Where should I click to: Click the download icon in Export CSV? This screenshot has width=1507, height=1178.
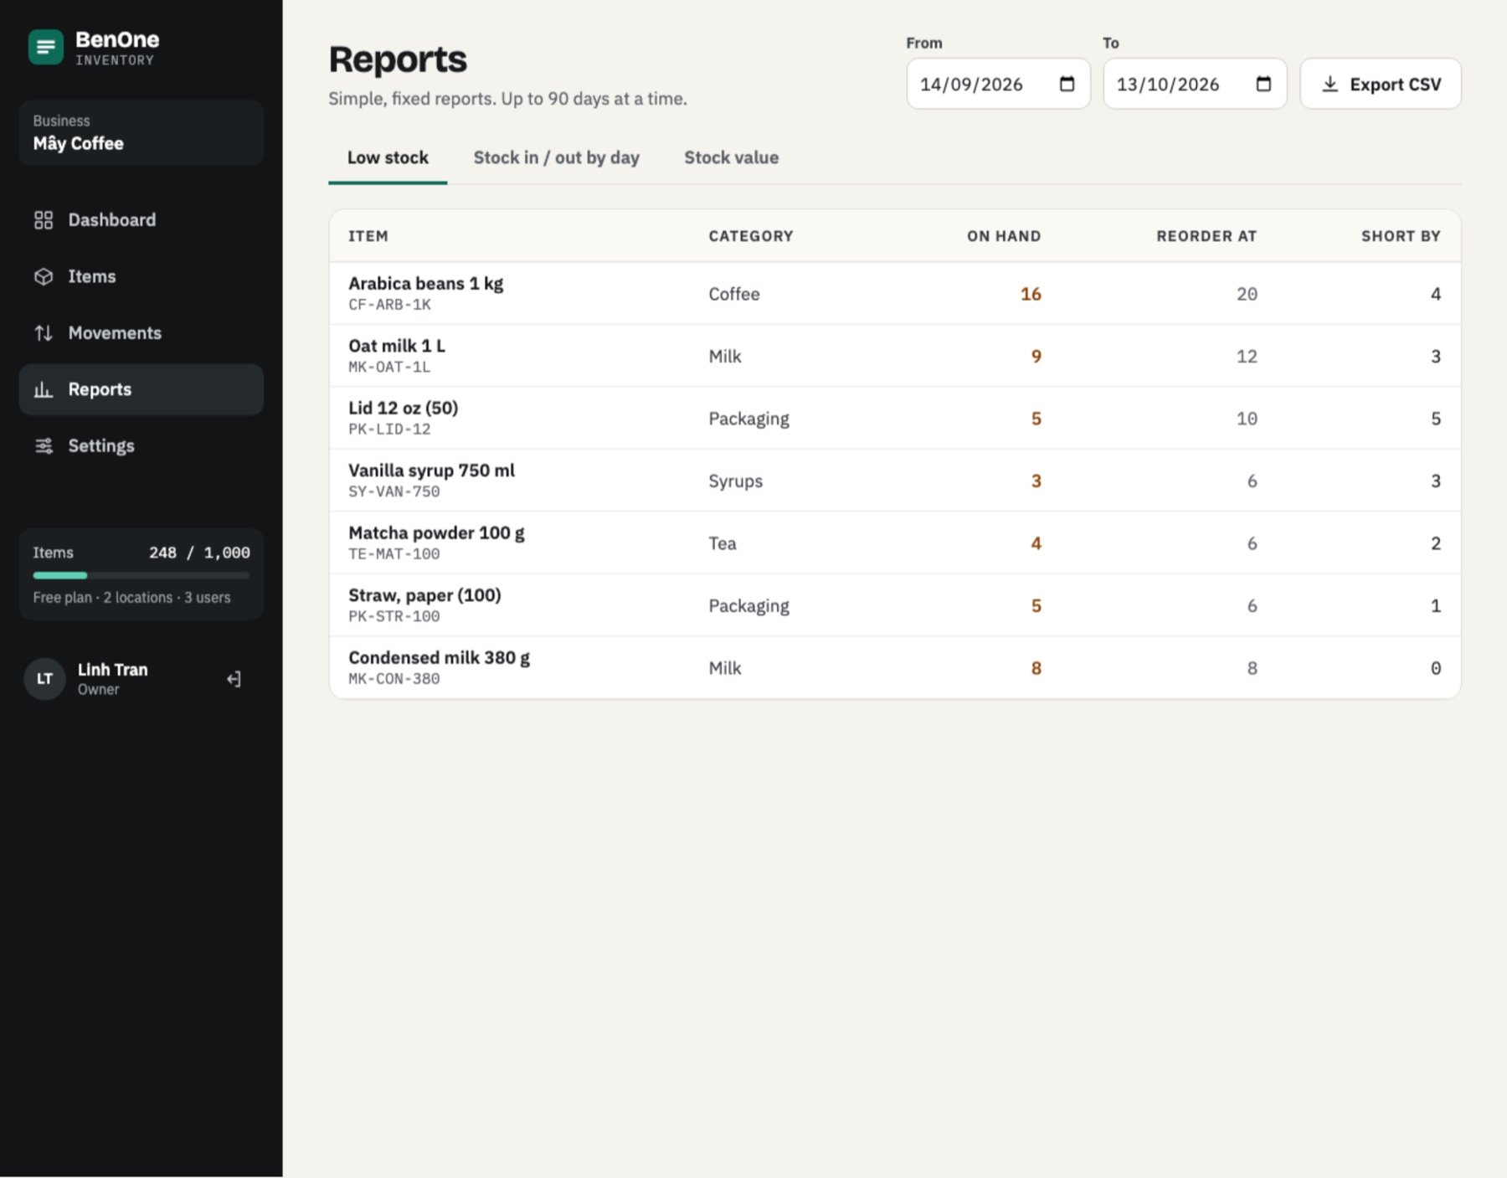[1330, 84]
